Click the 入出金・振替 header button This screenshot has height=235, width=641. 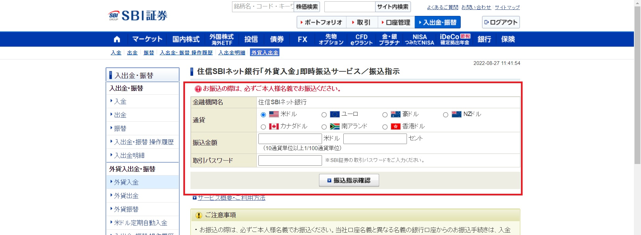(x=438, y=22)
